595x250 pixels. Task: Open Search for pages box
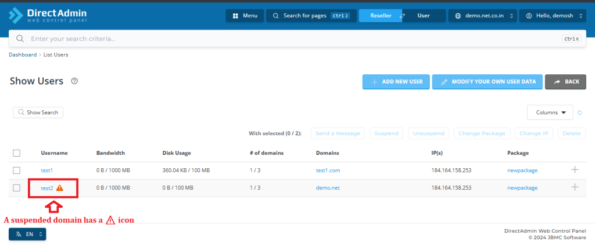click(311, 16)
